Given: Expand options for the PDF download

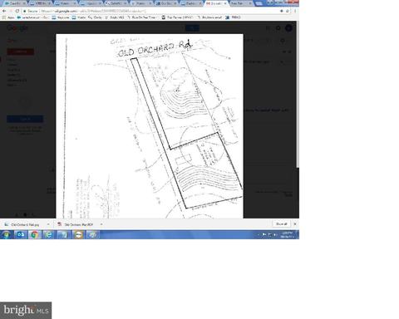Looking at the screenshot, I should click(101, 224).
